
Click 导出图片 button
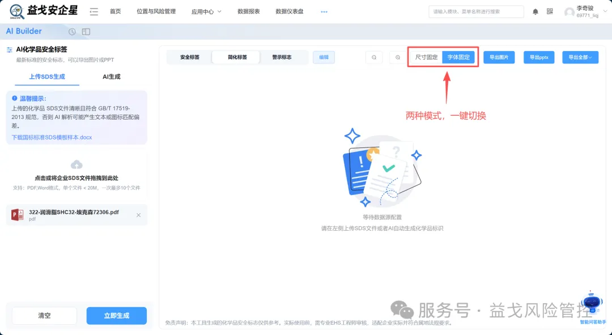499,57
